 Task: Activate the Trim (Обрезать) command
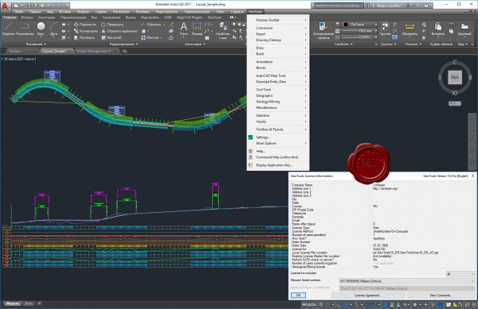[x=151, y=25]
